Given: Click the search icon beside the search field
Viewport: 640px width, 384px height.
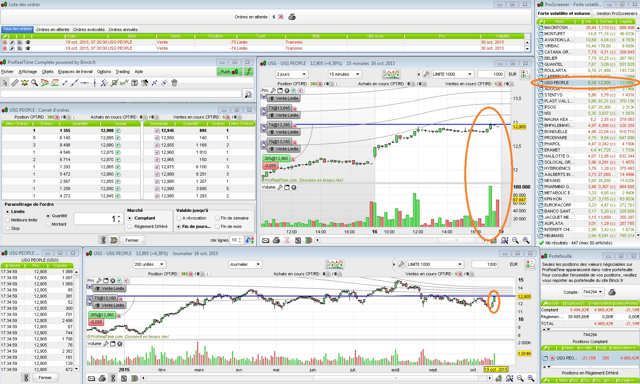Looking at the screenshot, I should pos(248,94).
